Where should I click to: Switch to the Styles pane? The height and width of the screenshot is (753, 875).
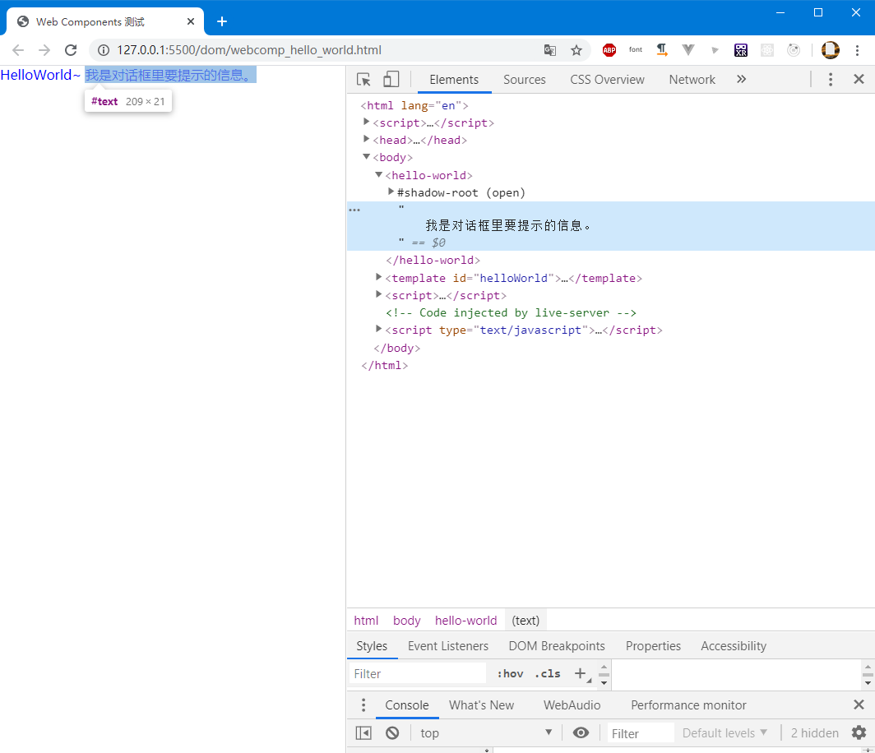[372, 646]
